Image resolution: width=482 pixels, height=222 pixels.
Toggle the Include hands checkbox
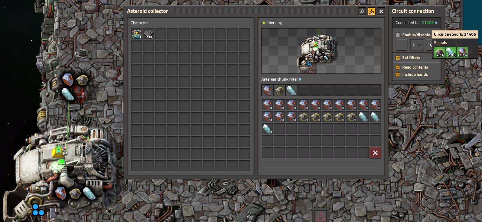point(398,75)
